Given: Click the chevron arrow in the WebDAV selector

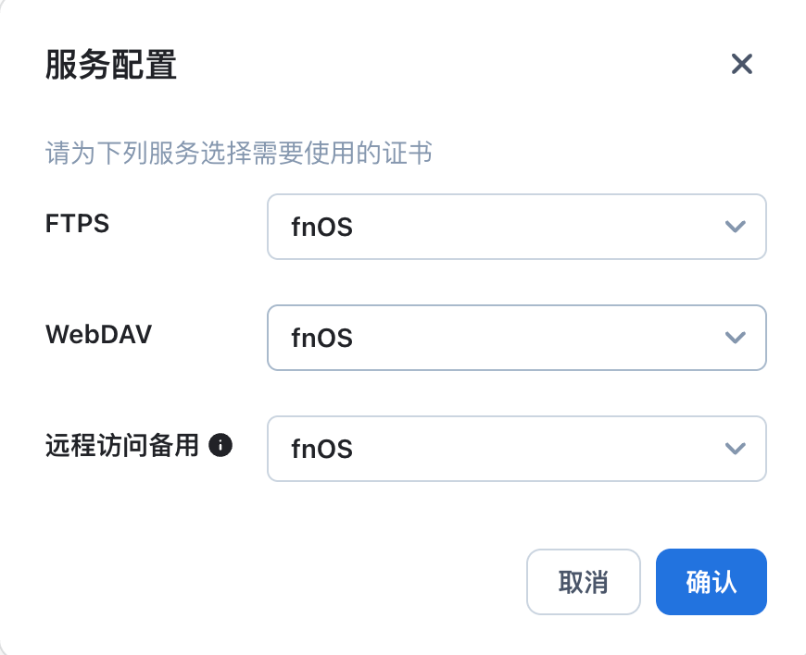Looking at the screenshot, I should pyautogui.click(x=735, y=338).
